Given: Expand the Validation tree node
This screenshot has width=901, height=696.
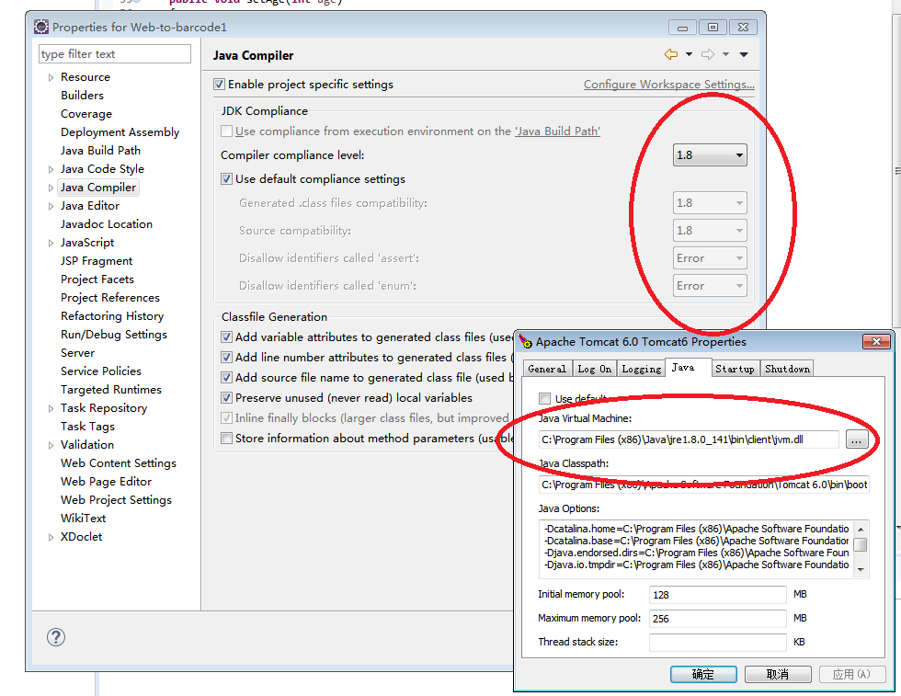Looking at the screenshot, I should click(x=51, y=445).
